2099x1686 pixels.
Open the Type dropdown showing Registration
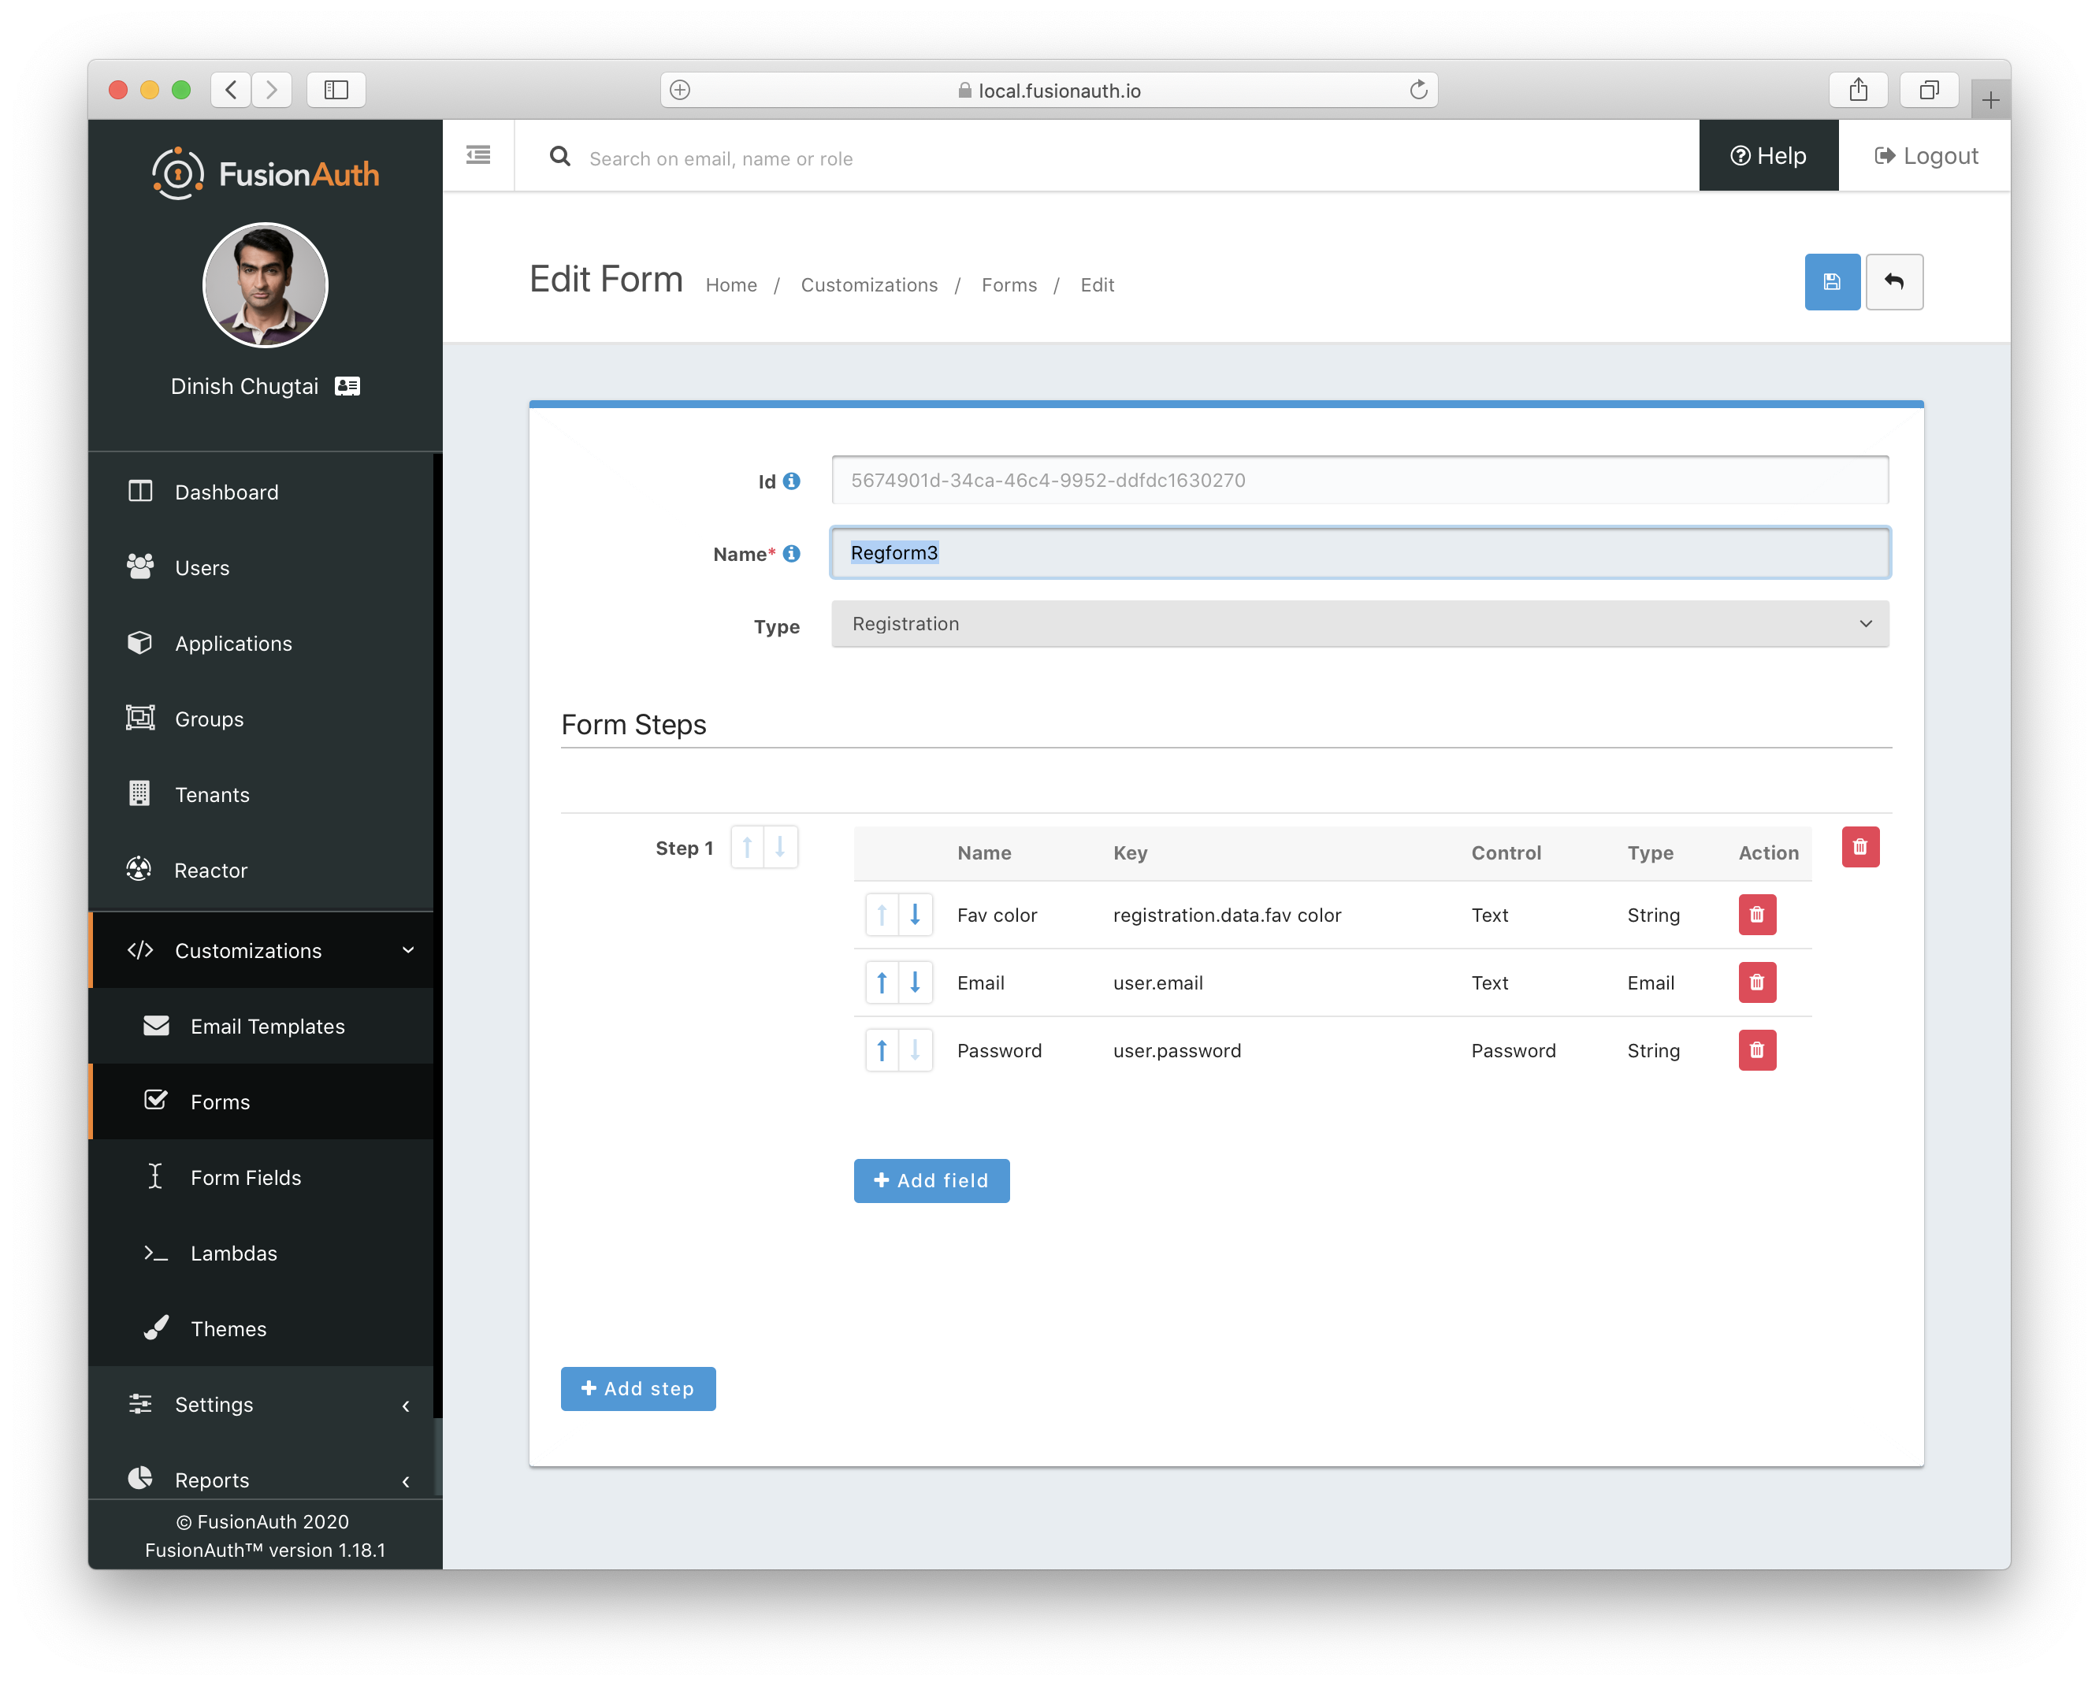coord(1360,624)
